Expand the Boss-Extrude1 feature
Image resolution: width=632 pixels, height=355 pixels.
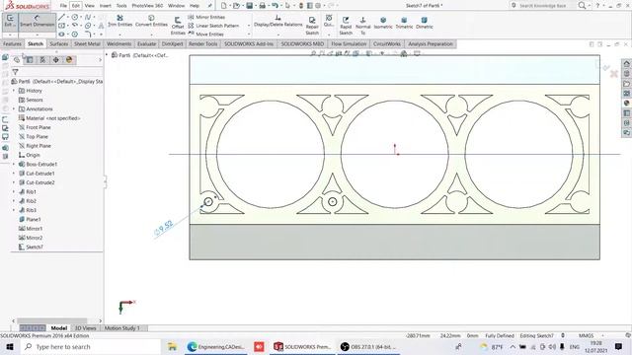click(14, 165)
